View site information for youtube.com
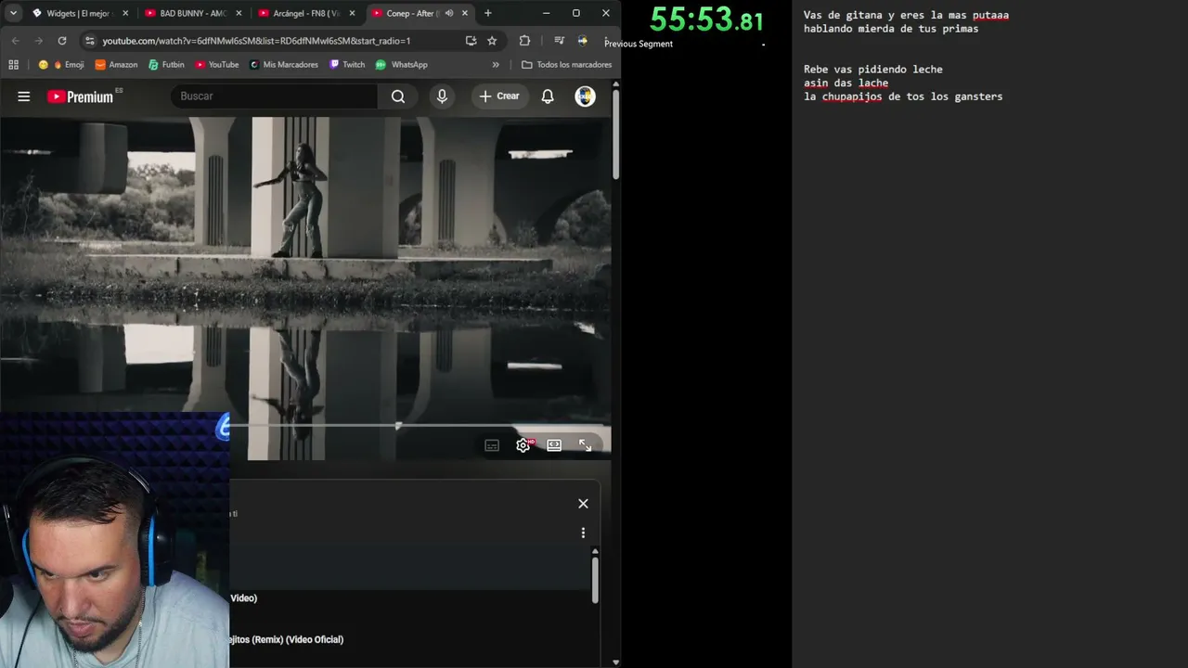Image resolution: width=1188 pixels, height=668 pixels. click(x=89, y=41)
